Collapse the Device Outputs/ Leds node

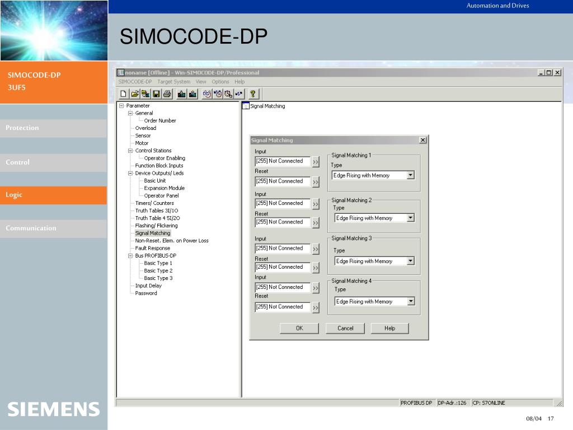130,174
